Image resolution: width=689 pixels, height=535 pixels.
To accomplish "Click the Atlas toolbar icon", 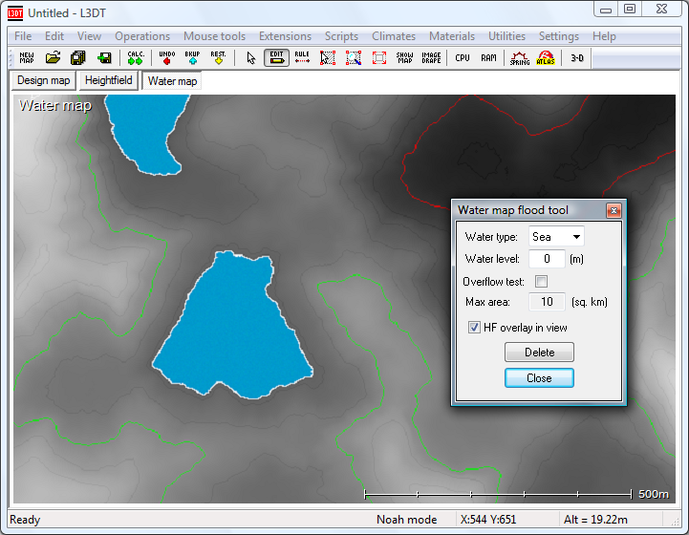I will pyautogui.click(x=546, y=57).
